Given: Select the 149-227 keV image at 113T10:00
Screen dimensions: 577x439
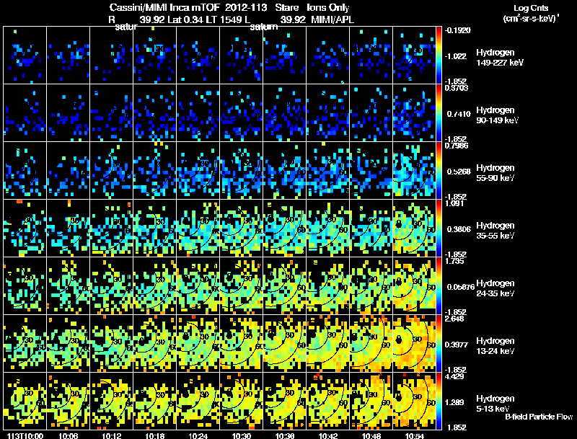Looking at the screenshot, I should tap(25, 56).
